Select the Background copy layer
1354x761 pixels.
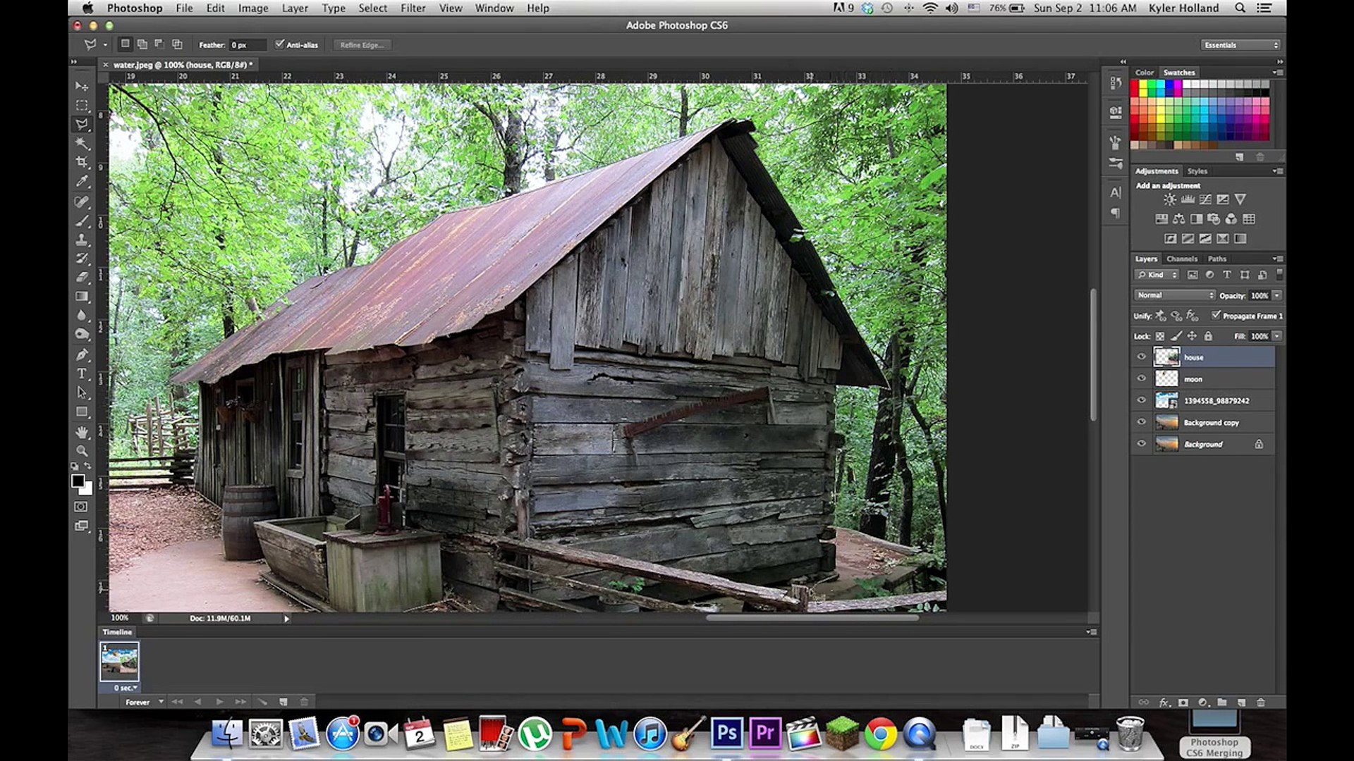(1211, 422)
